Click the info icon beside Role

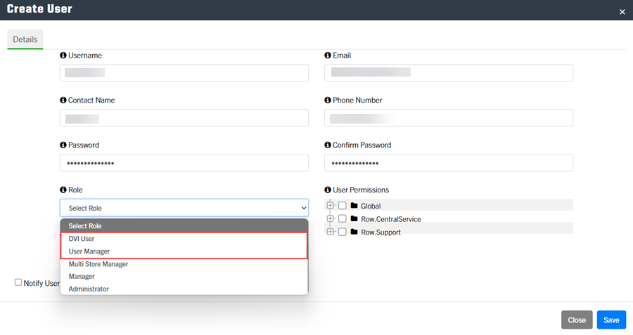pyautogui.click(x=63, y=190)
